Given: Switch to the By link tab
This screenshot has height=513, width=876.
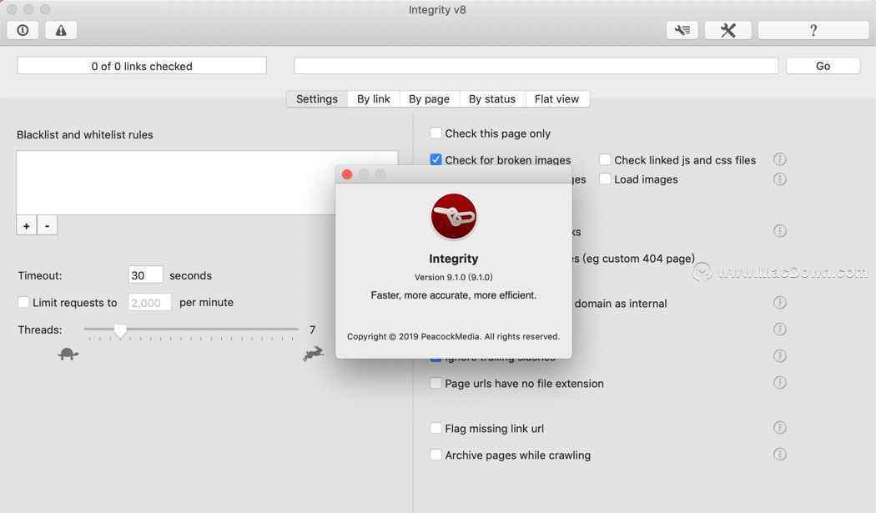Looking at the screenshot, I should 373,99.
